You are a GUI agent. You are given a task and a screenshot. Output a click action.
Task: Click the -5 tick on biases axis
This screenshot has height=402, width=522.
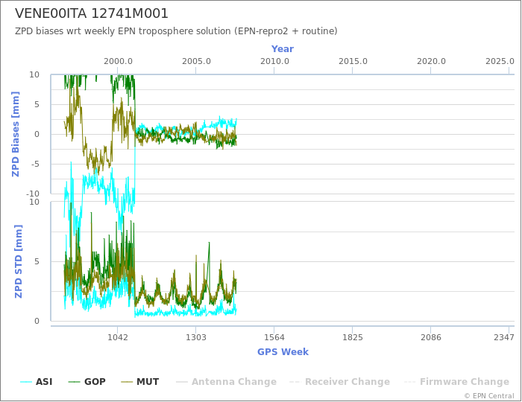coord(35,164)
